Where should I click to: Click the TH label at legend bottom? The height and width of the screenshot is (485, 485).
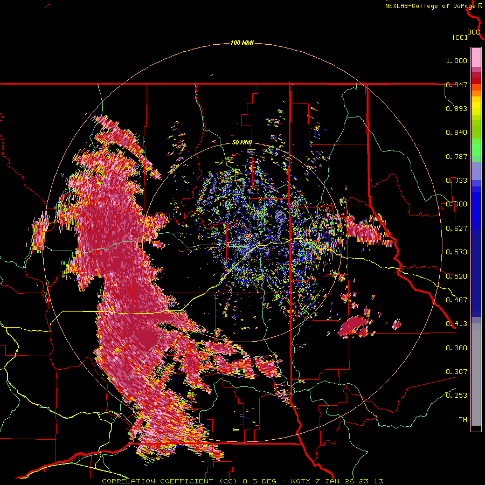coord(463,420)
